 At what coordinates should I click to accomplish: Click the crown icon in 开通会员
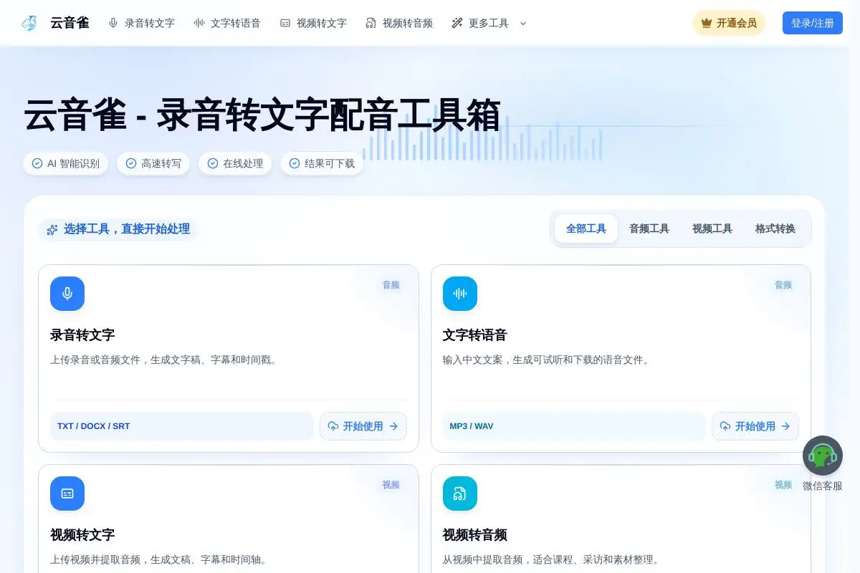(x=707, y=23)
